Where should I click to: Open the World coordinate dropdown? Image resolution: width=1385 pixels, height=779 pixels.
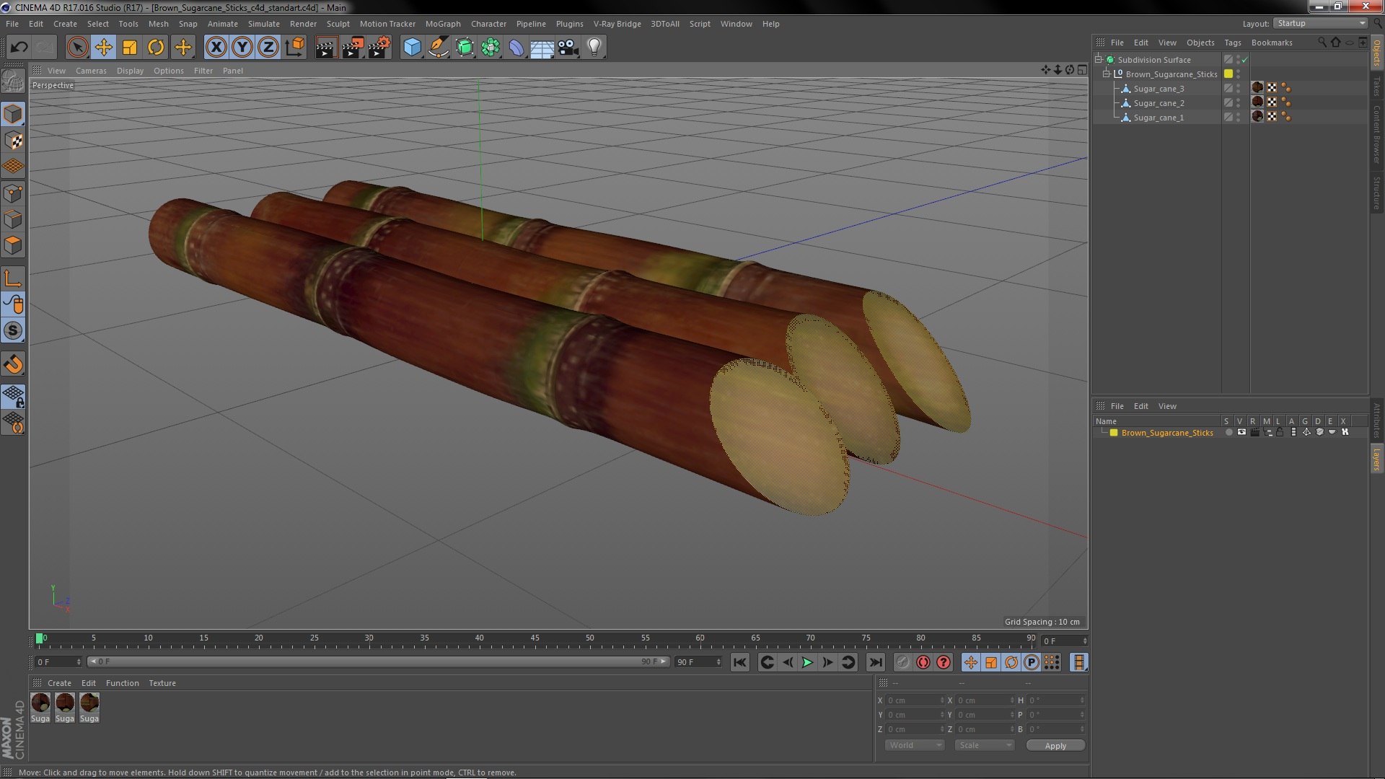914,745
